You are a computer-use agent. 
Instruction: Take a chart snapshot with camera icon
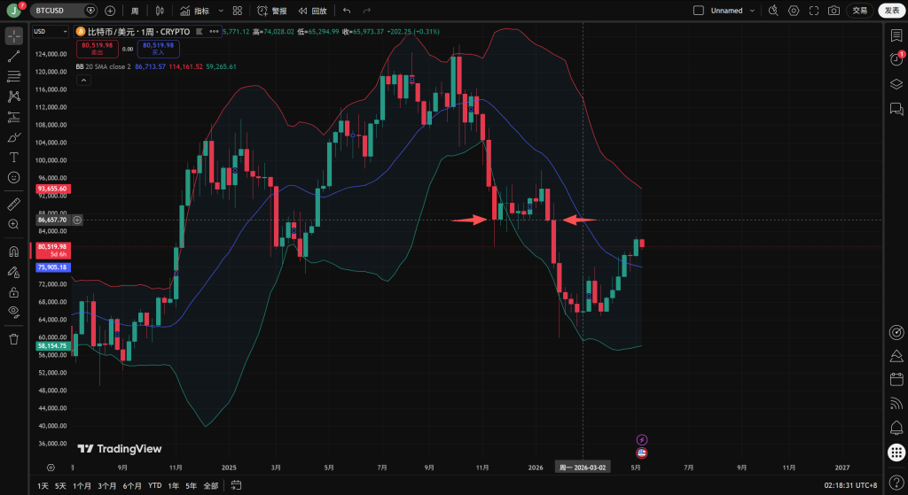click(x=834, y=11)
